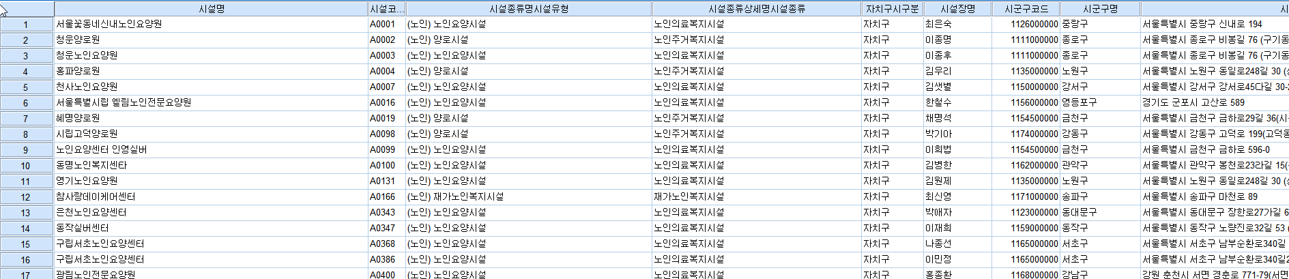Select the 재가노인복지시설 detail-type cell
This screenshot has width=1289, height=279.
pos(756,196)
